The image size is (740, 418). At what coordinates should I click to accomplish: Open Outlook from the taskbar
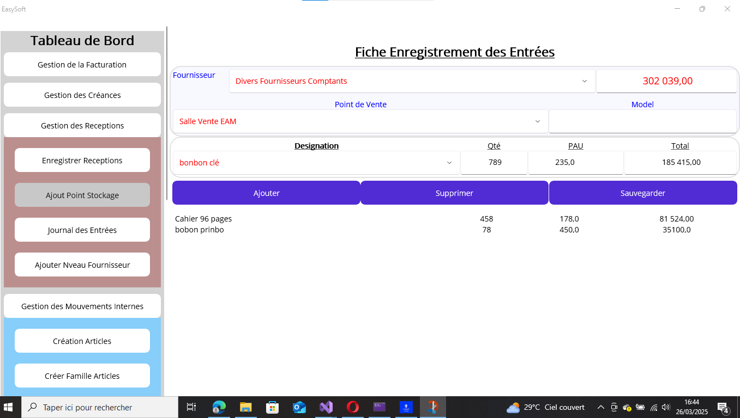click(299, 407)
